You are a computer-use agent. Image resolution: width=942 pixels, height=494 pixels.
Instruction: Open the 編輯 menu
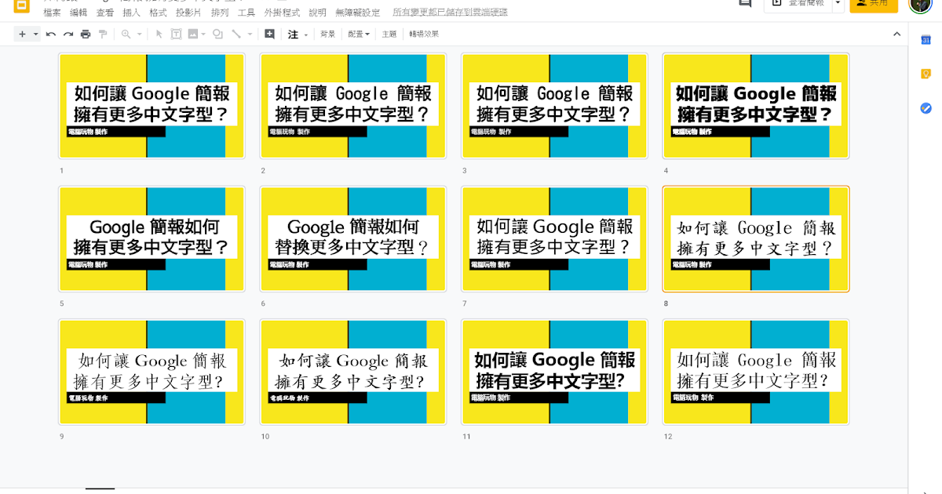pos(78,13)
